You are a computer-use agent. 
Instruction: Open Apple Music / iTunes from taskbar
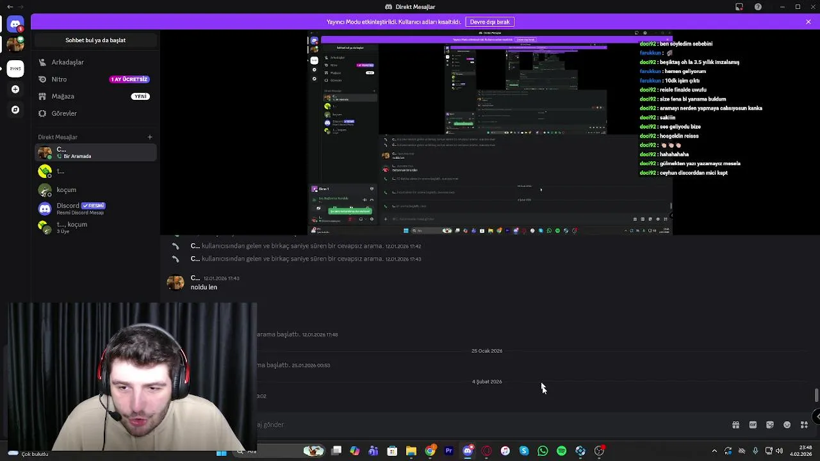[x=505, y=451]
